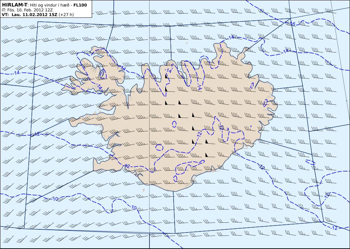Click the 'IT: Fös. 10. Feb. 2012 12Z' line
The width and height of the screenshot is (350, 249).
27,10
